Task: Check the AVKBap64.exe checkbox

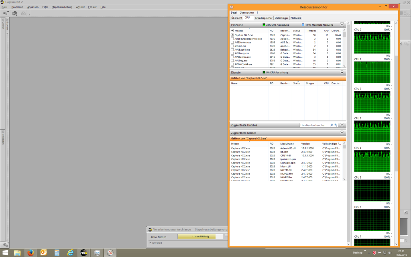Action: point(232,49)
